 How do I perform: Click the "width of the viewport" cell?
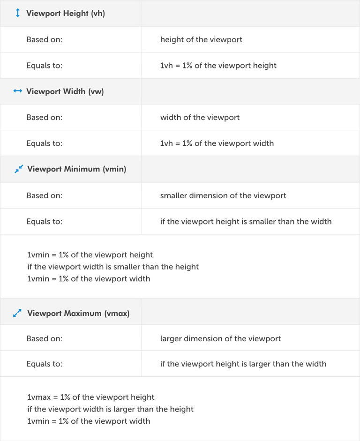[200, 117]
